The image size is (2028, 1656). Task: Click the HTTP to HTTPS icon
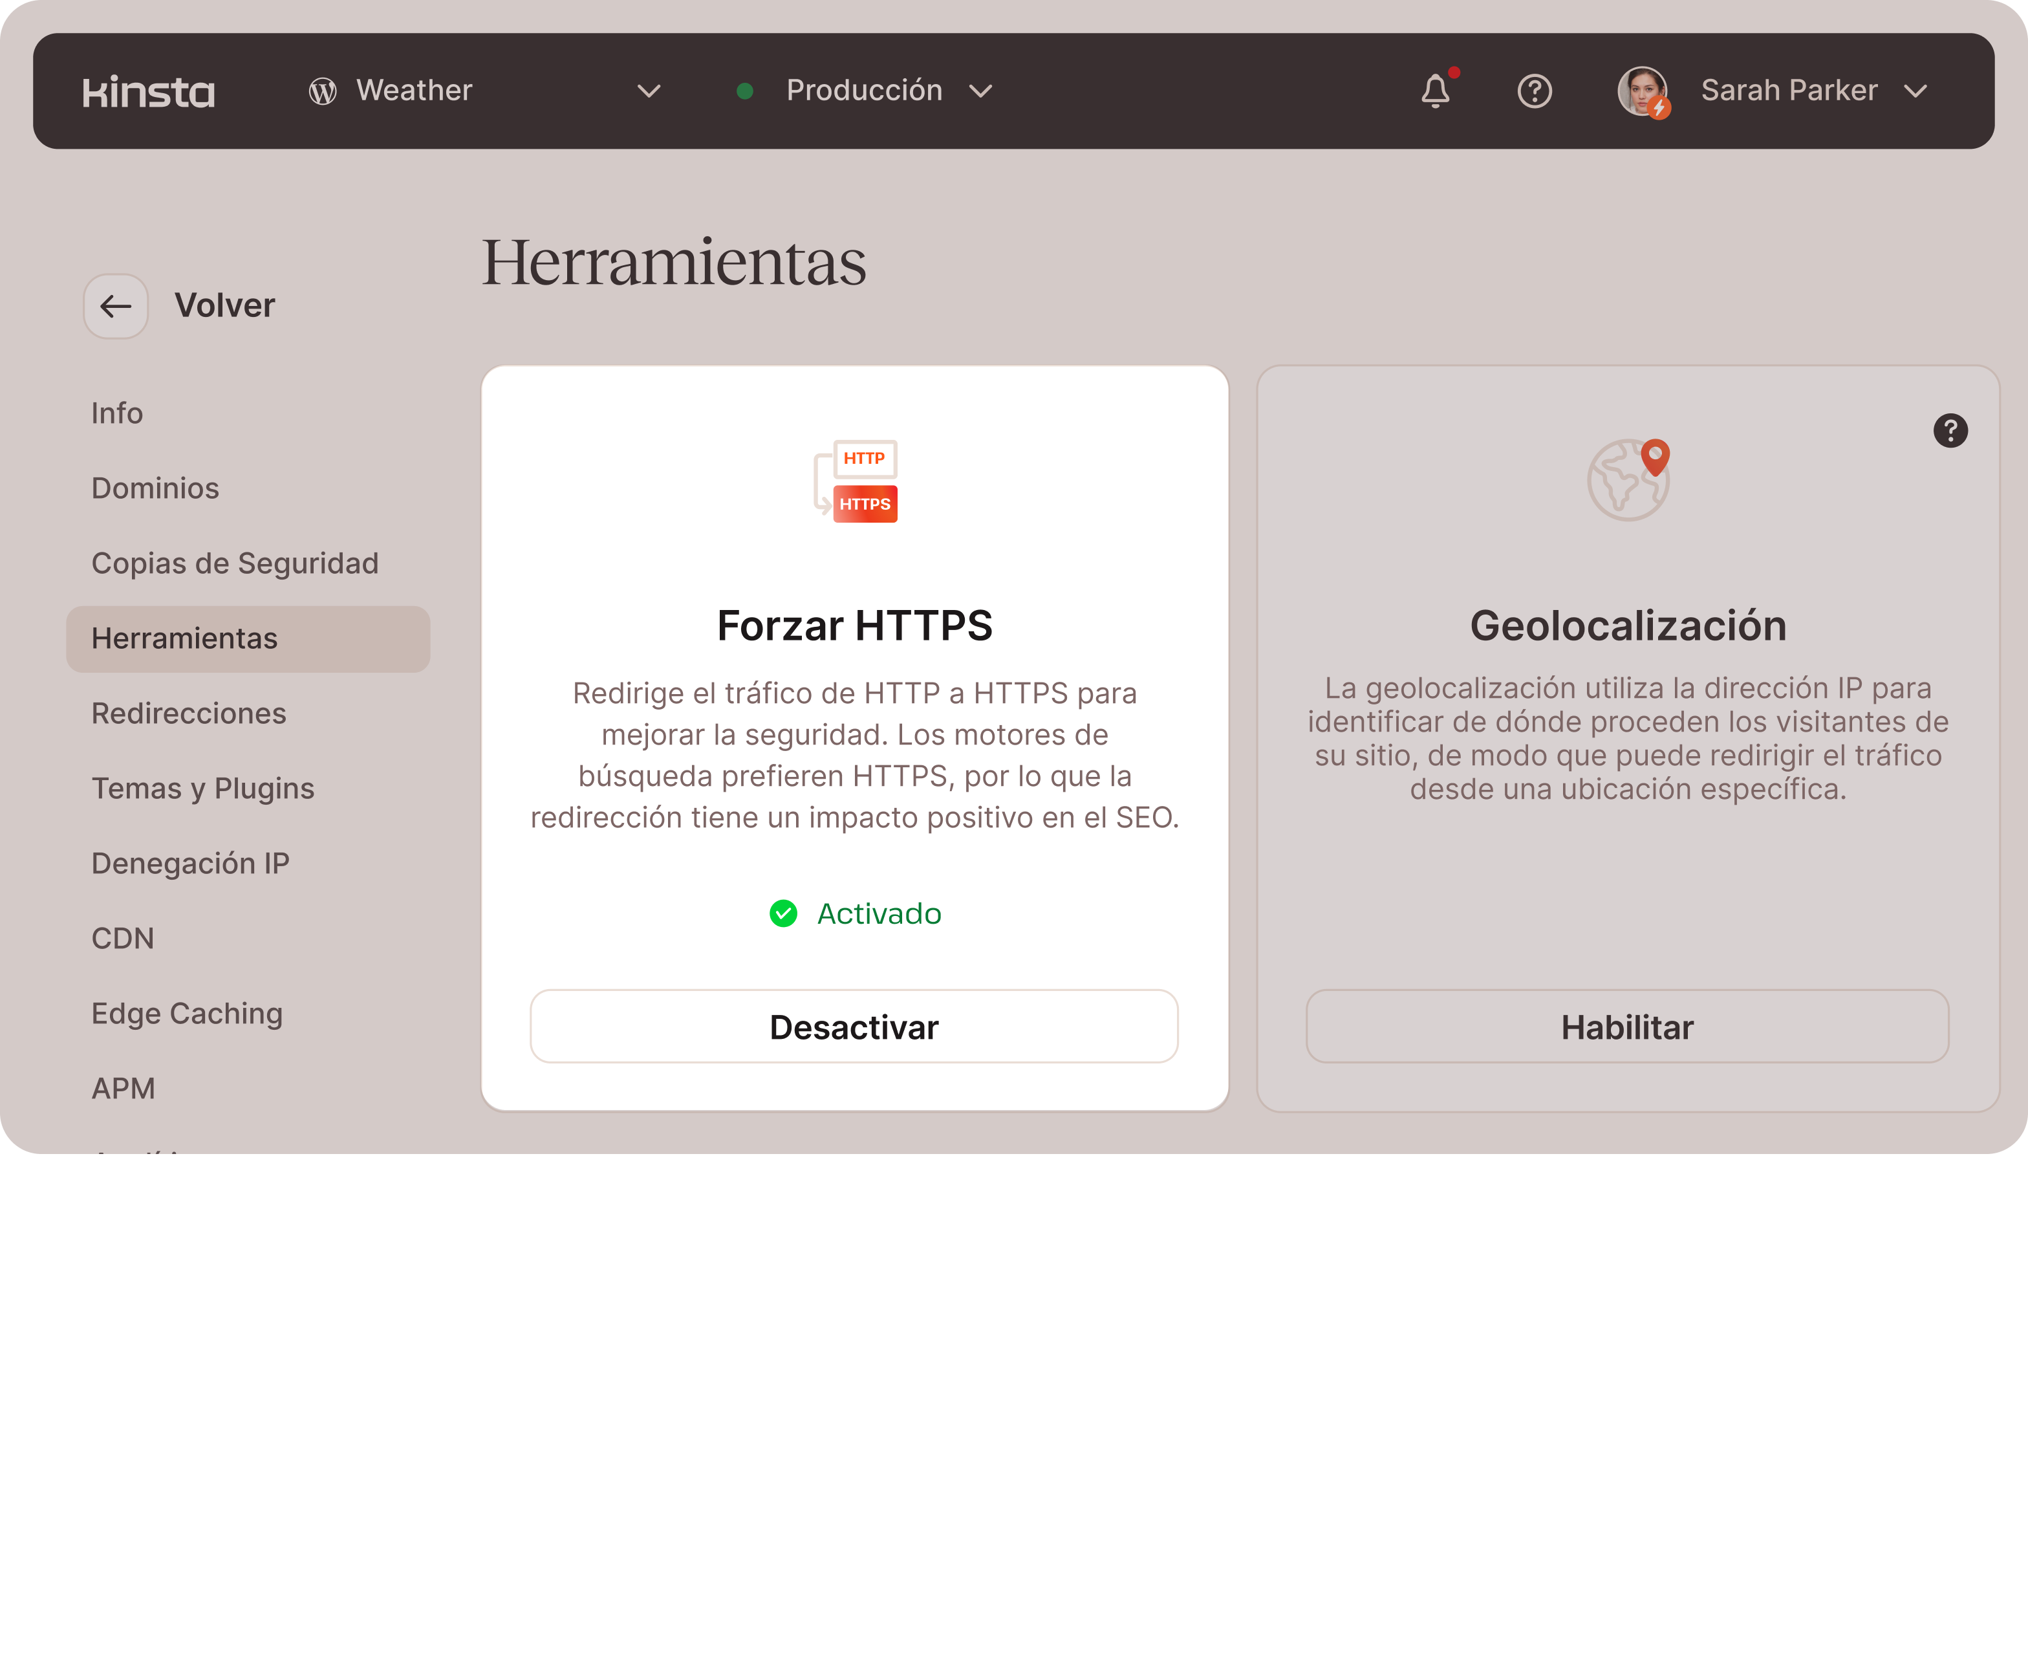pyautogui.click(x=856, y=481)
